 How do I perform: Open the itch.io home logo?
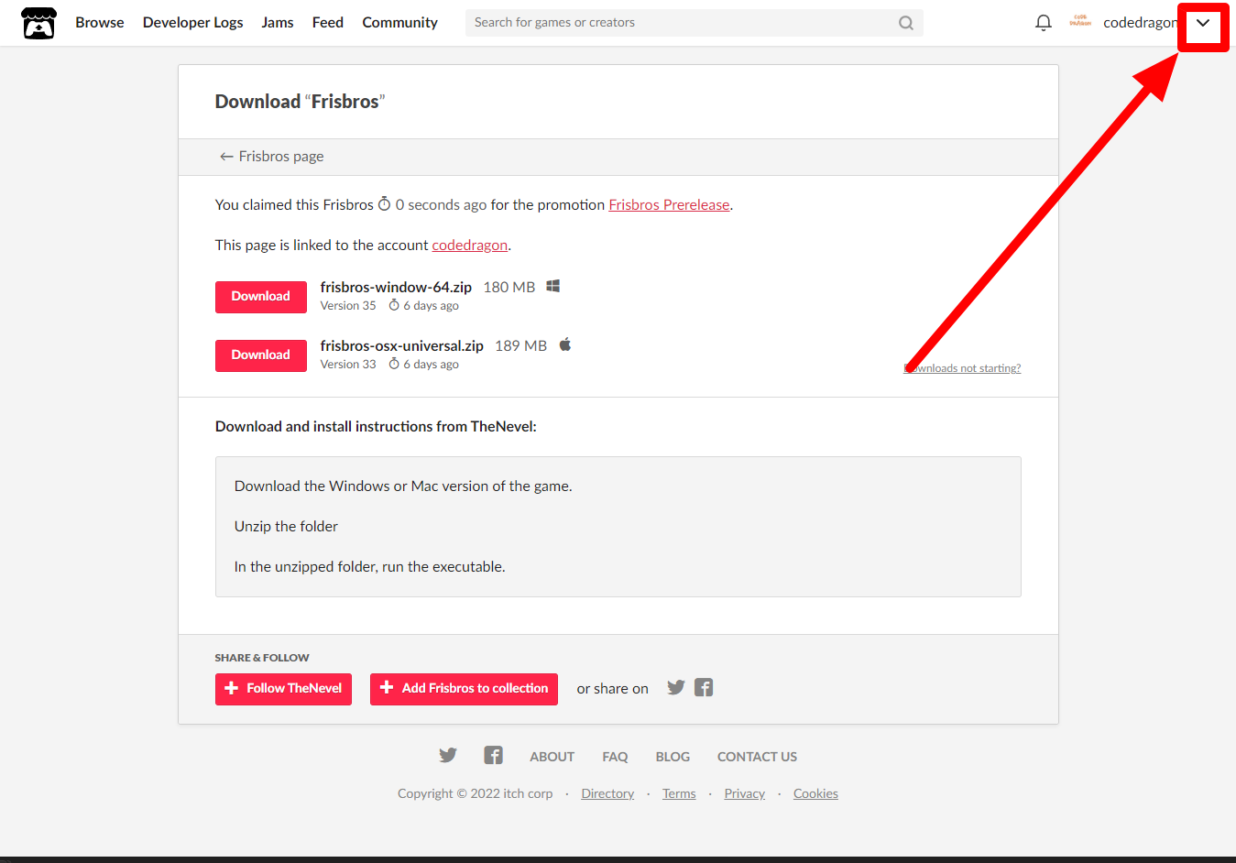(38, 23)
